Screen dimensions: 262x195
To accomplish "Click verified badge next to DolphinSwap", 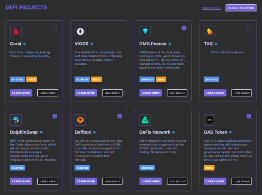I will point(41,132).
